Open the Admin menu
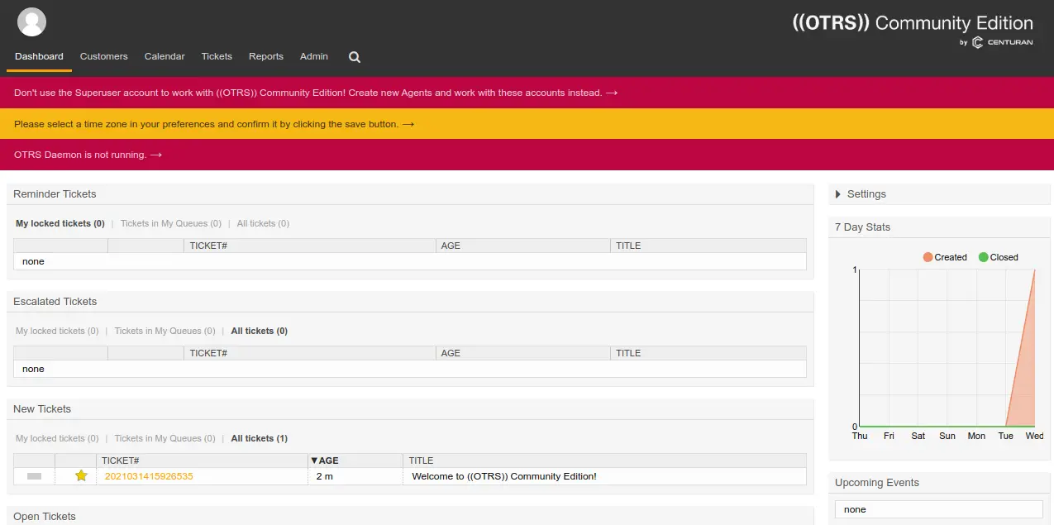The width and height of the screenshot is (1054, 525). click(314, 56)
